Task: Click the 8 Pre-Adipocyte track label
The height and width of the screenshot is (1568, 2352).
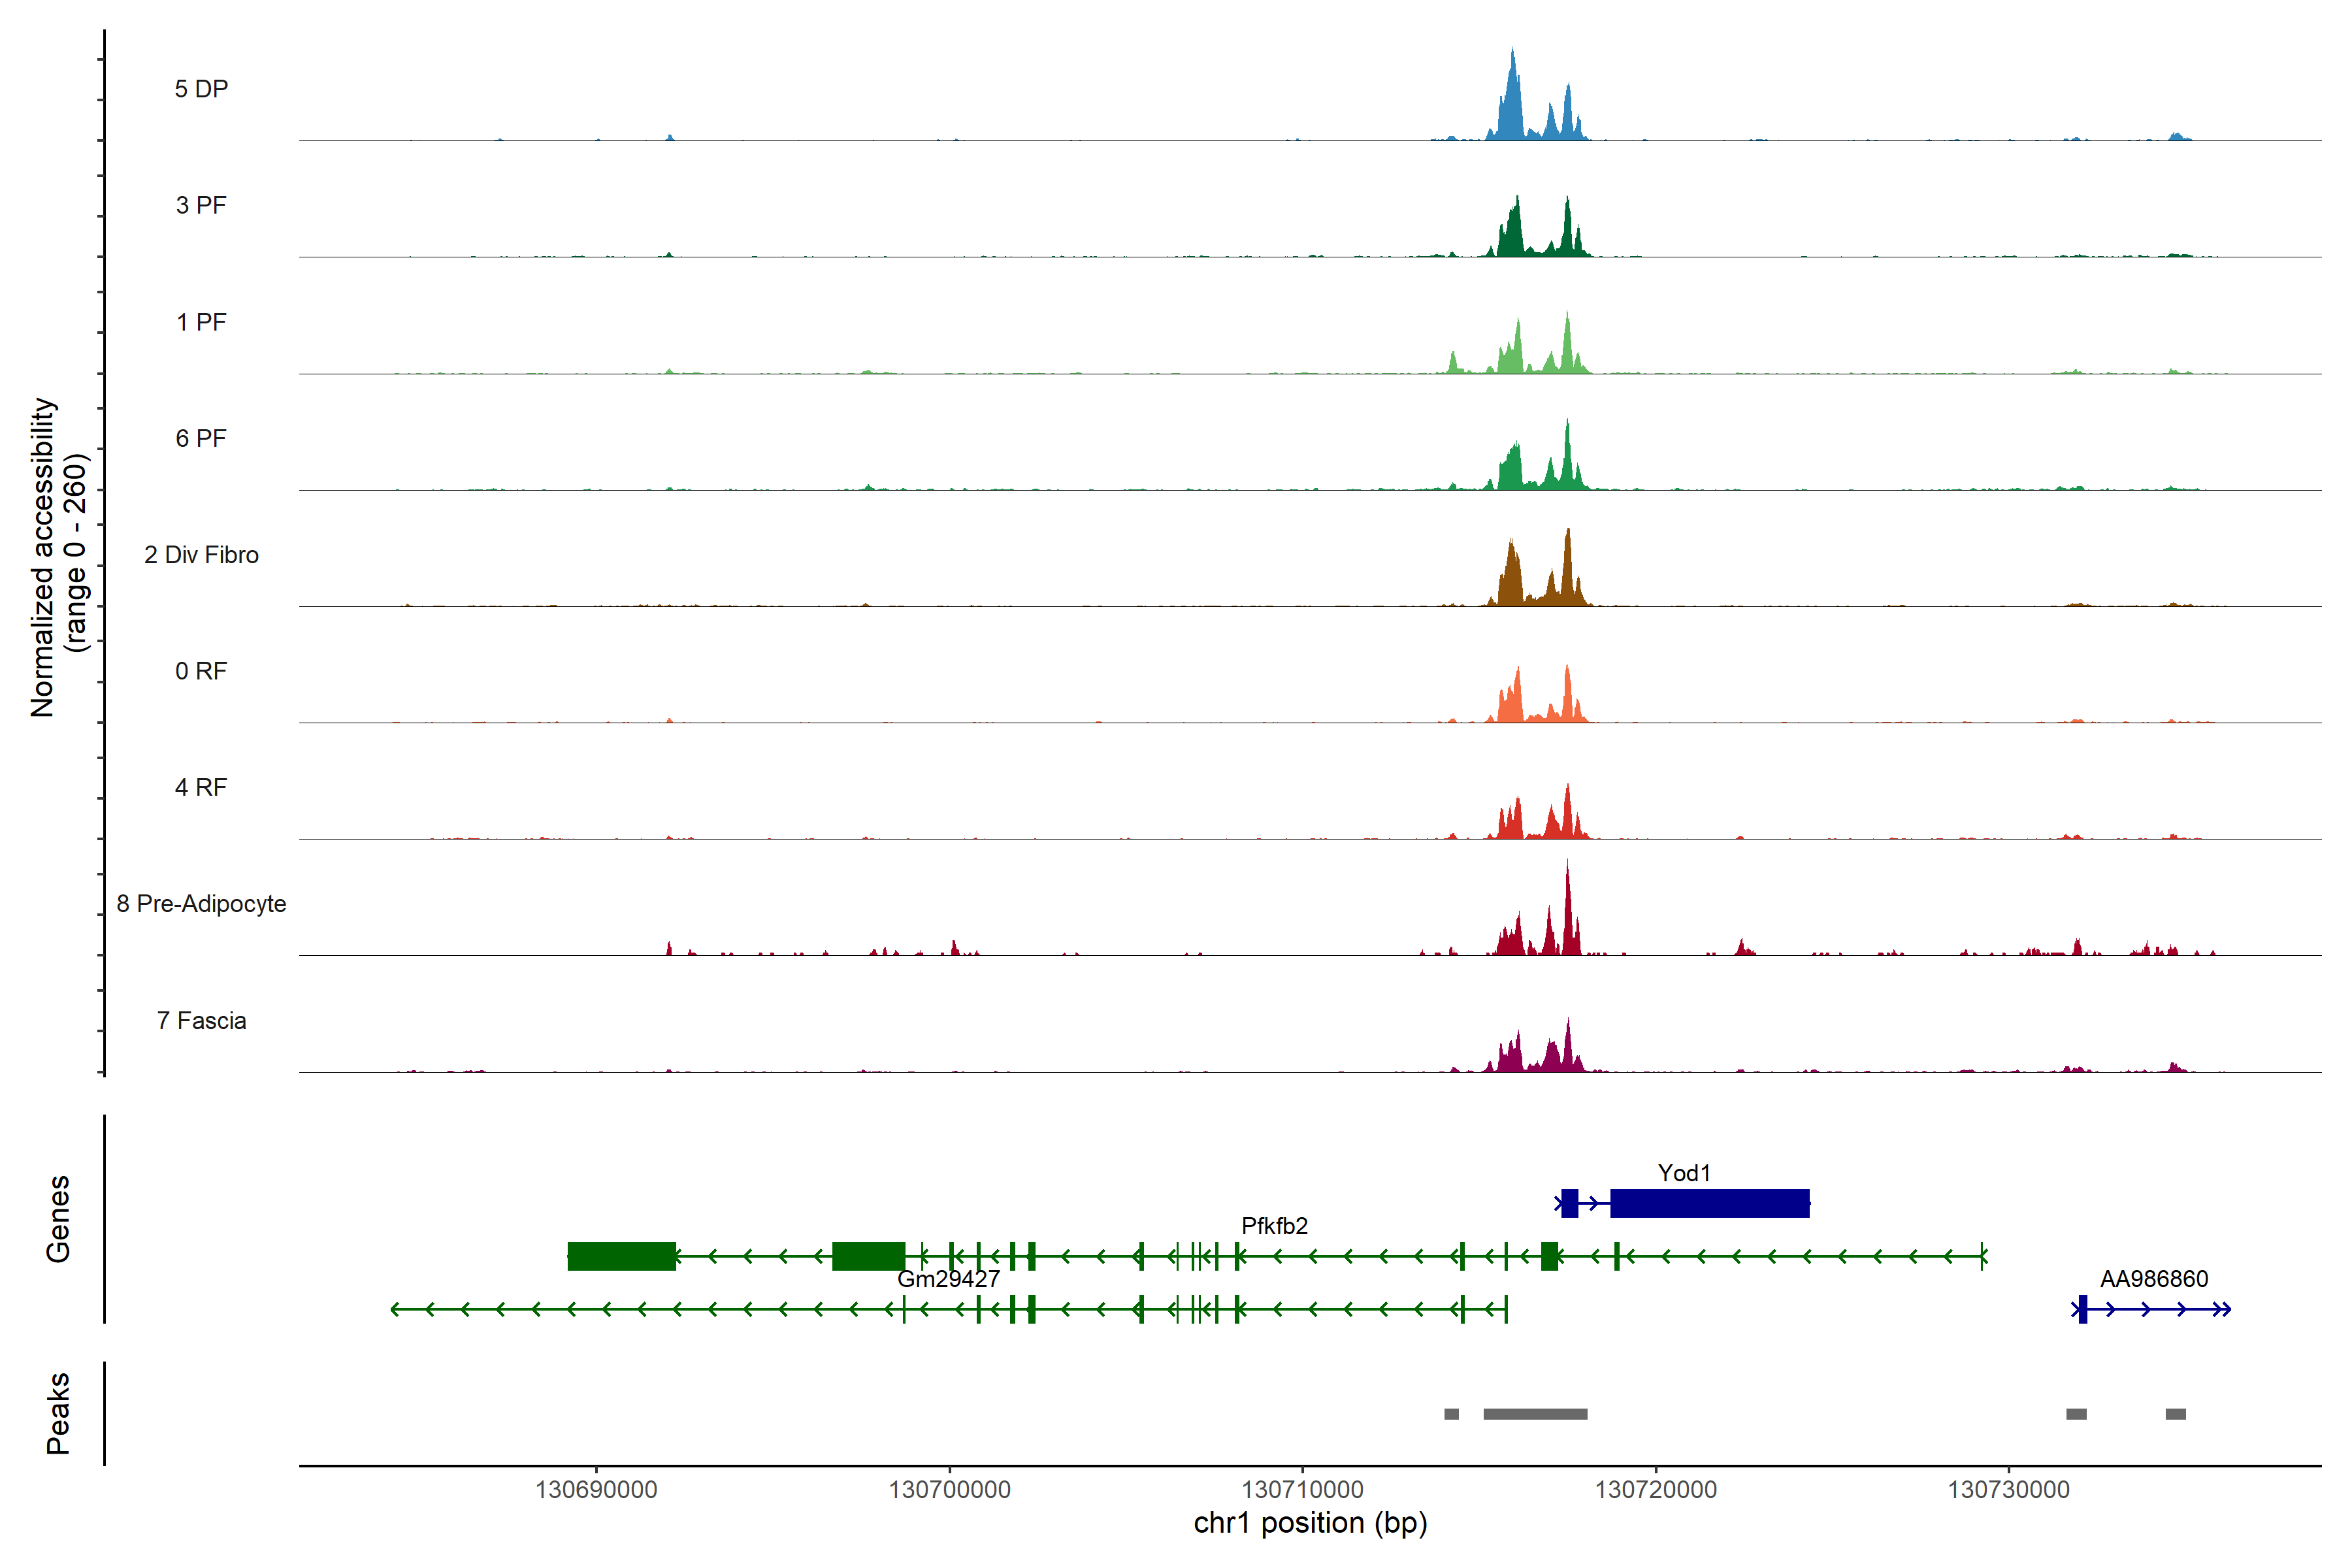Action: tap(201, 904)
